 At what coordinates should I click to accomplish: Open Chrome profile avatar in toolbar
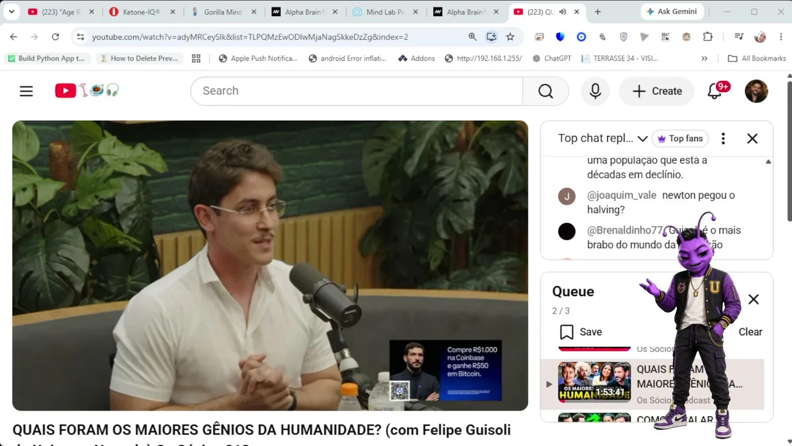coord(760,37)
